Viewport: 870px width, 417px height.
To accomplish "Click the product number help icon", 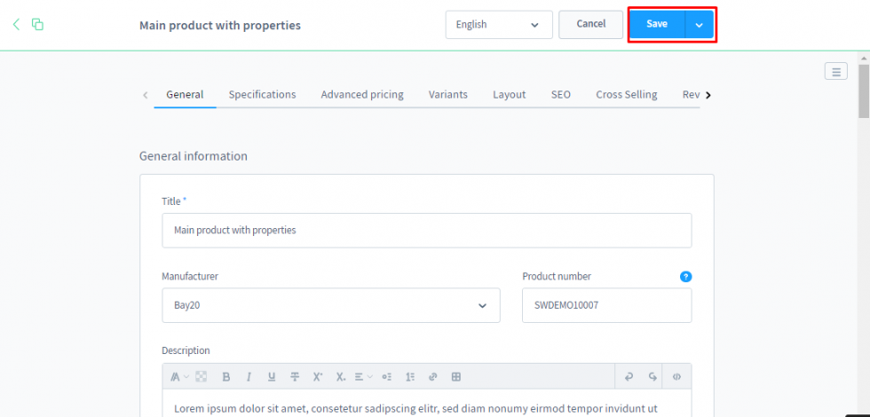I will 685,277.
